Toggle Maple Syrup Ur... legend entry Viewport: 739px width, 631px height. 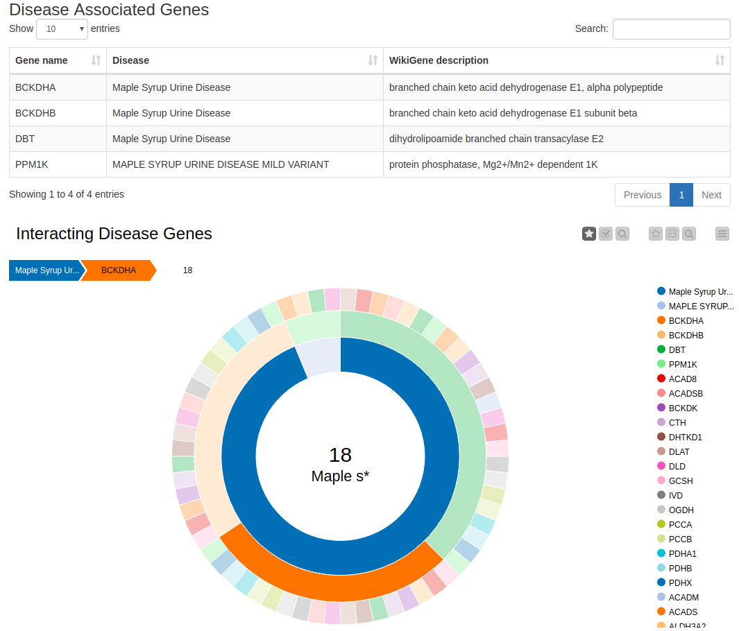coord(695,291)
